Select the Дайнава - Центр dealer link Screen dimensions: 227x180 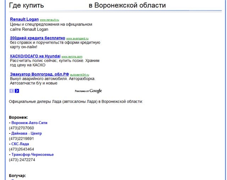26,133
